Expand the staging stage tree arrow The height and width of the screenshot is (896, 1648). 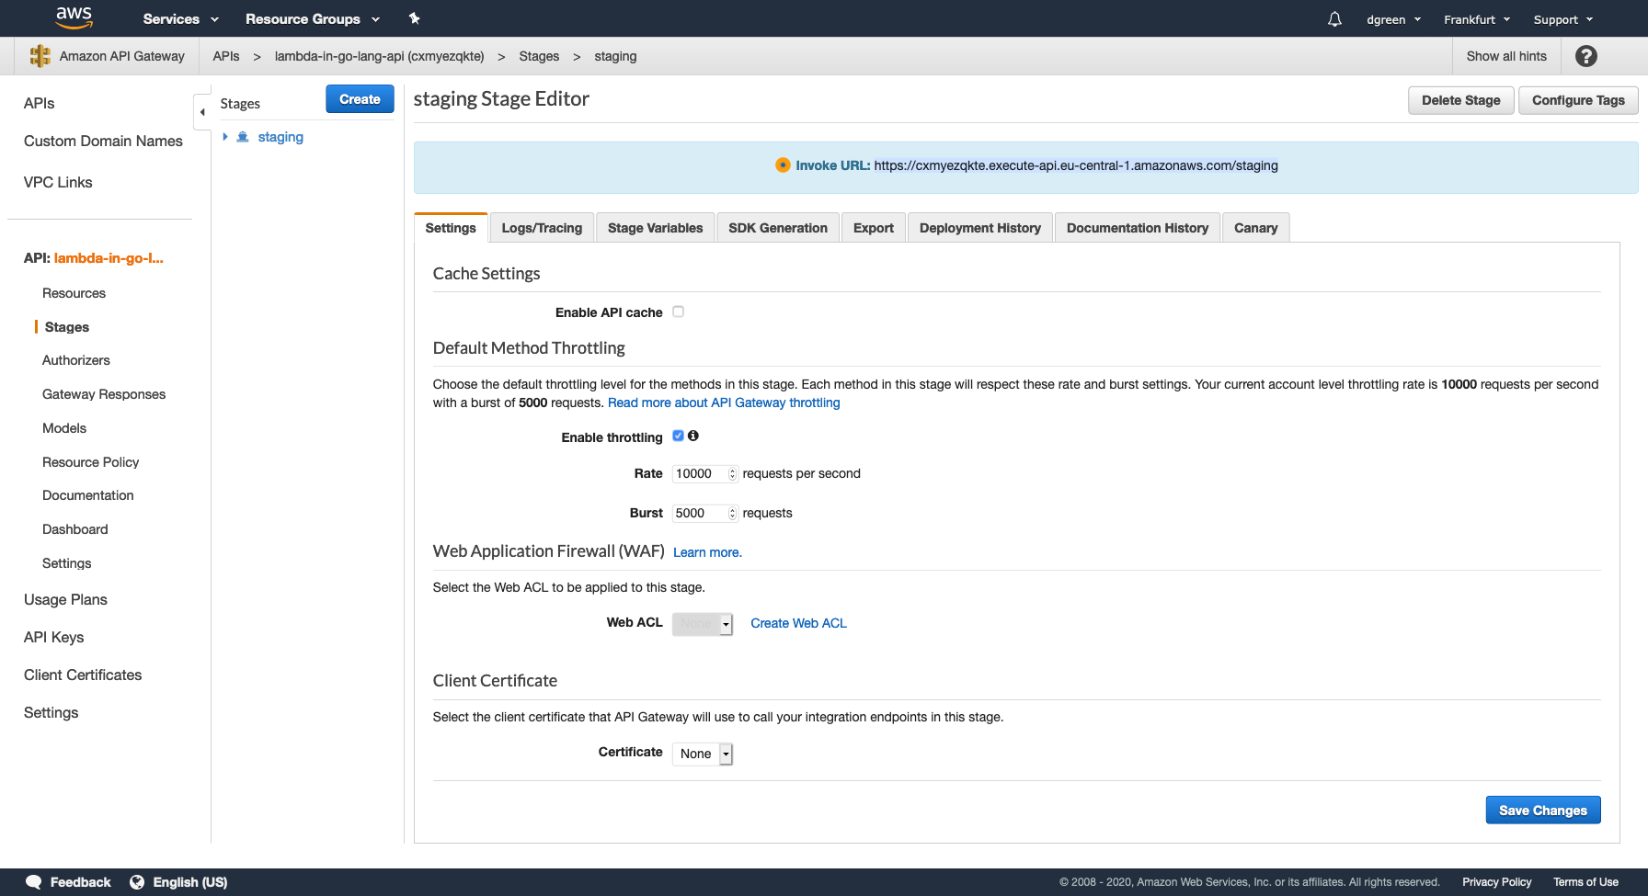point(225,137)
